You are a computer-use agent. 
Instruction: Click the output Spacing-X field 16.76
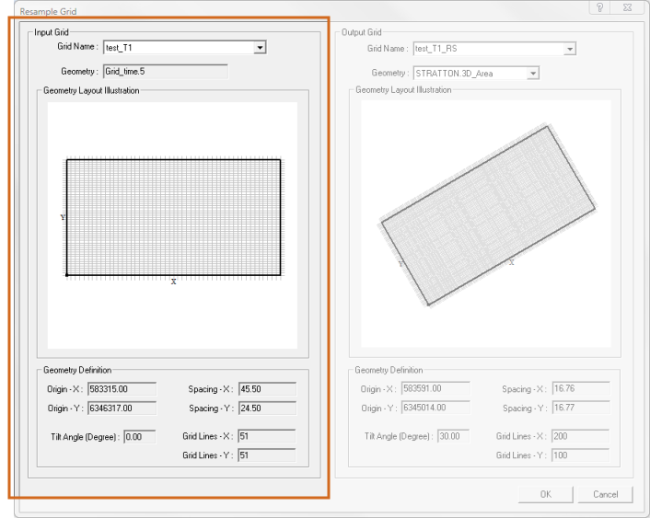tap(581, 388)
